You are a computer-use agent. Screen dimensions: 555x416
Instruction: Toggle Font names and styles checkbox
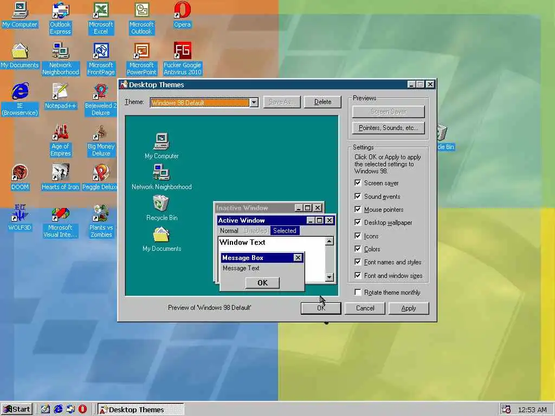[x=358, y=262]
